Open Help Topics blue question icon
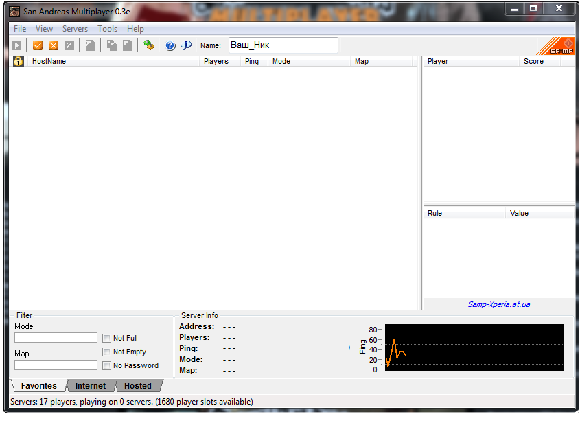Image resolution: width=580 pixels, height=421 pixels. [x=170, y=45]
